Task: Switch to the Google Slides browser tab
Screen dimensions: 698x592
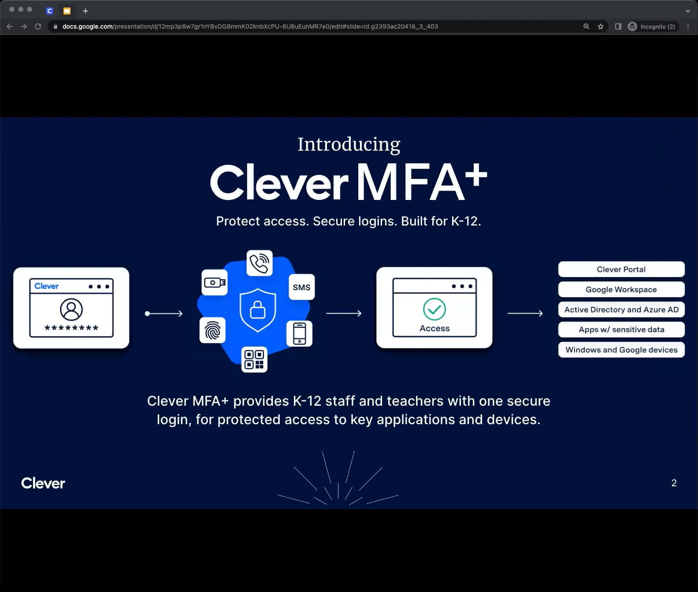Action: pyautogui.click(x=67, y=11)
